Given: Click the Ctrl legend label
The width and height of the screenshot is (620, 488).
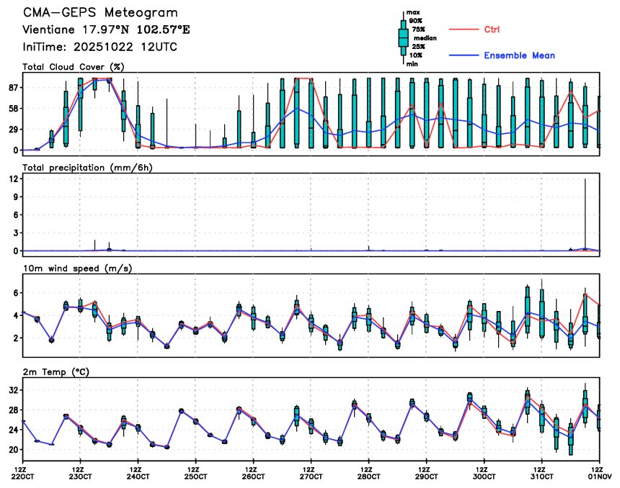Looking at the screenshot, I should pyautogui.click(x=492, y=30).
